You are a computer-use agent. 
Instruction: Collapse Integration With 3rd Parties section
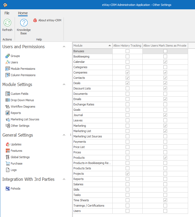64,179
